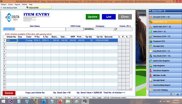Open Payment [F5] from the side panel
Image resolution: width=182 pixels, height=104 pixels.
pyautogui.click(x=165, y=41)
